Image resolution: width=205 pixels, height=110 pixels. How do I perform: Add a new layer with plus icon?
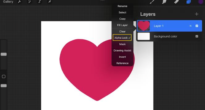tap(197, 14)
